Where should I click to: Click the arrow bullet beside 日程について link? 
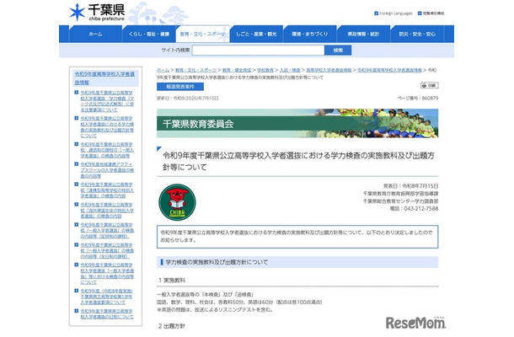pyautogui.click(x=77, y=311)
